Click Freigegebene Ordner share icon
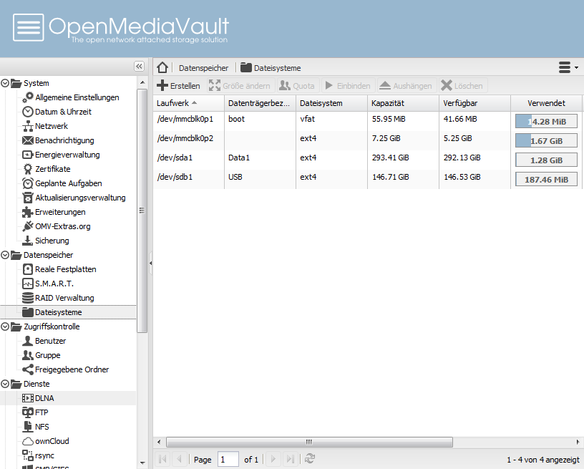Screen dimensions: 584x469 [28, 369]
